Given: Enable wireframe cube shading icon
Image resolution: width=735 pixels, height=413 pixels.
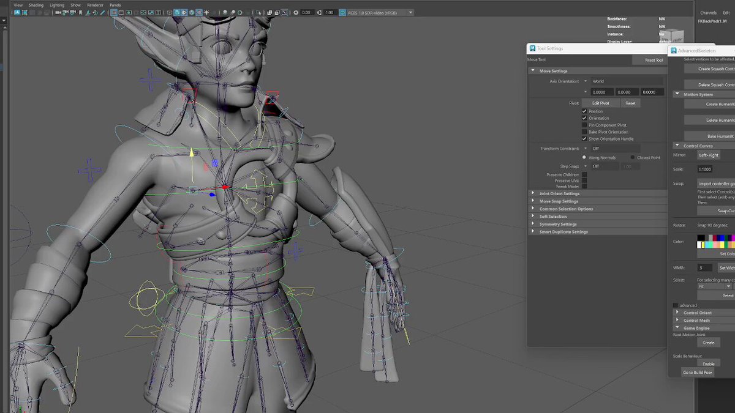Looking at the screenshot, I should (x=169, y=13).
